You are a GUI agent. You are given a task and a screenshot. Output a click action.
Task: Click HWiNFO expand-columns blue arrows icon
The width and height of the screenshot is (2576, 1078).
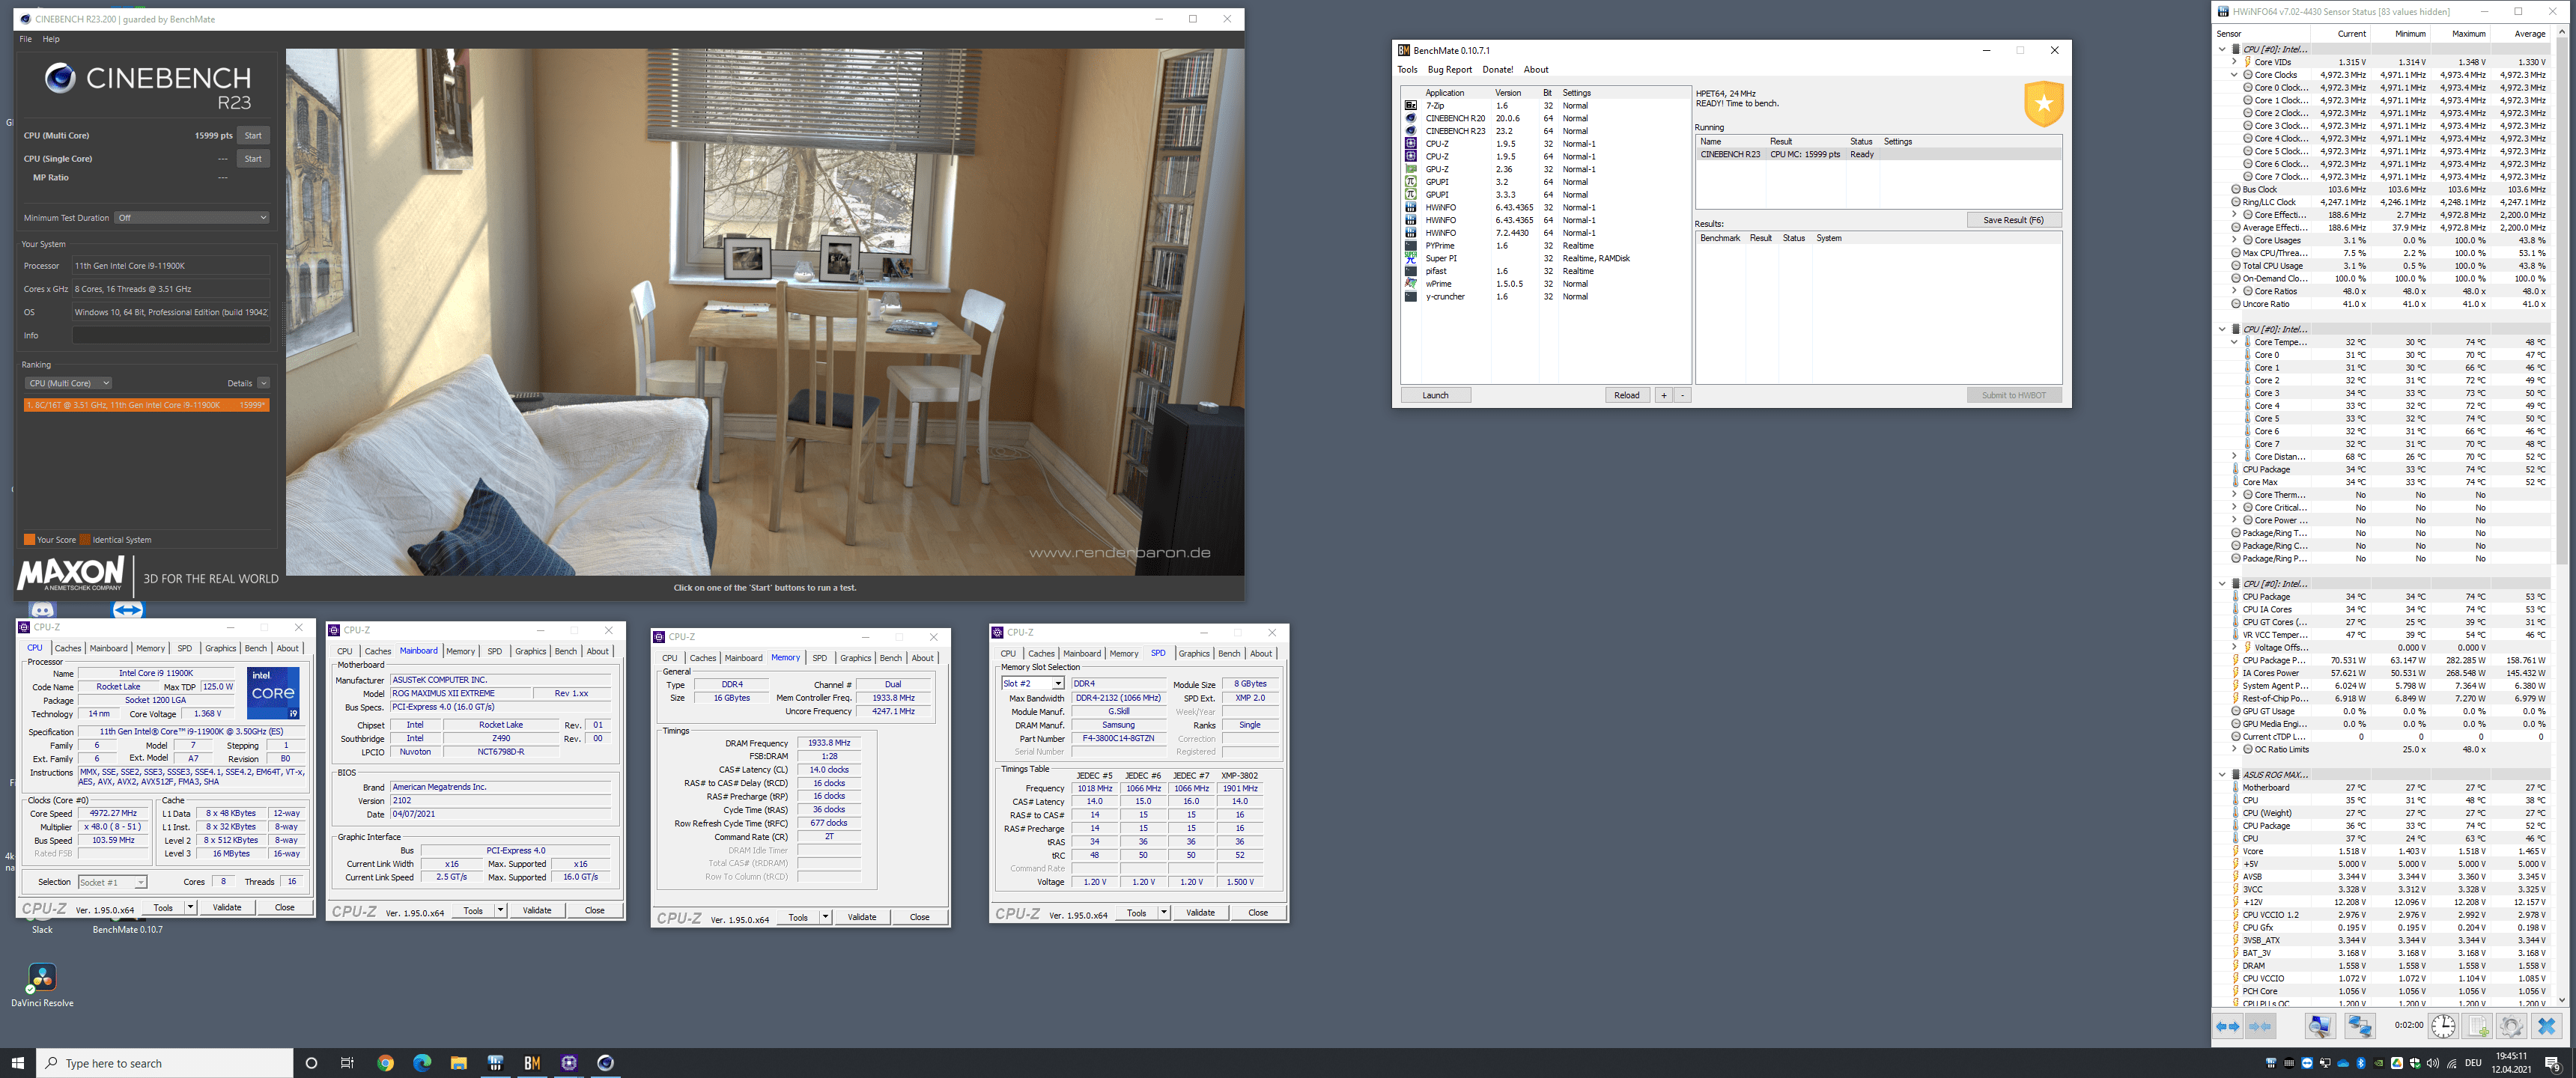[x=2227, y=1026]
